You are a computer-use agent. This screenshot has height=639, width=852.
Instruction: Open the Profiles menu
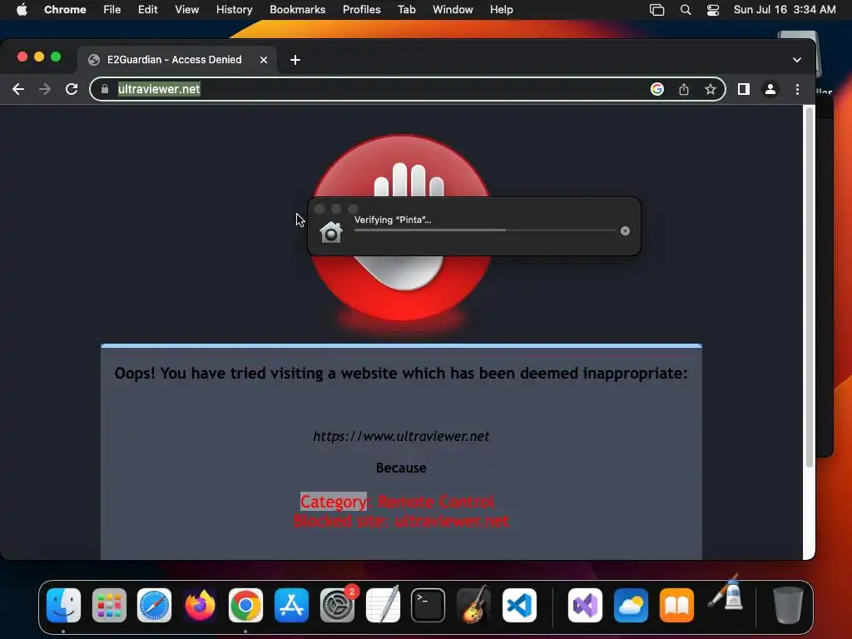click(361, 10)
